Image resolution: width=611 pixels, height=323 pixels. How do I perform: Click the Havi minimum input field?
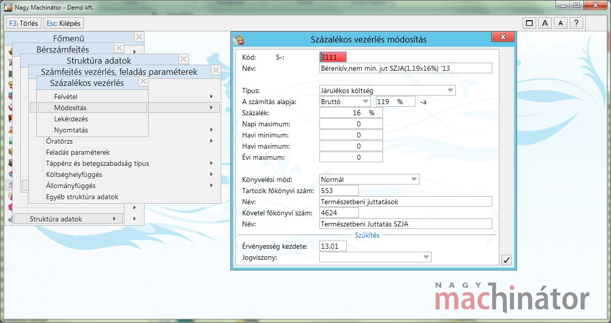351,135
